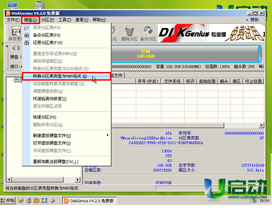The image size is (272, 210).
Task: Click the Delete Partition trash can icon
Action: (x=130, y=31)
